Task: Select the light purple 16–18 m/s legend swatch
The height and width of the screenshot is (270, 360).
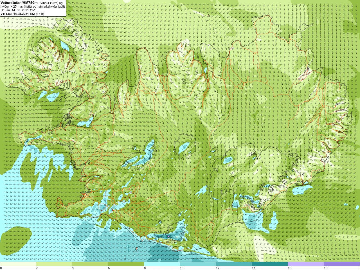Action: [x=306, y=264]
